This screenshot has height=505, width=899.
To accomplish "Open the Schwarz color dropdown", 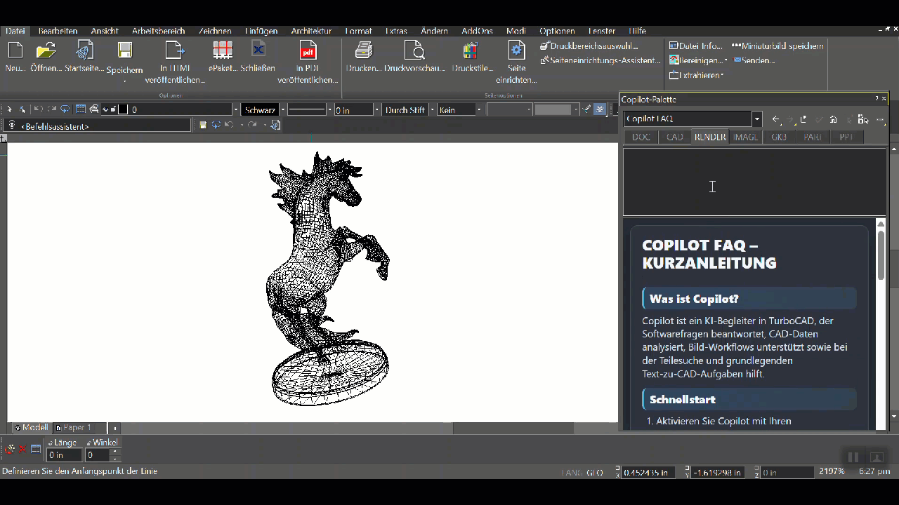I will coord(283,110).
